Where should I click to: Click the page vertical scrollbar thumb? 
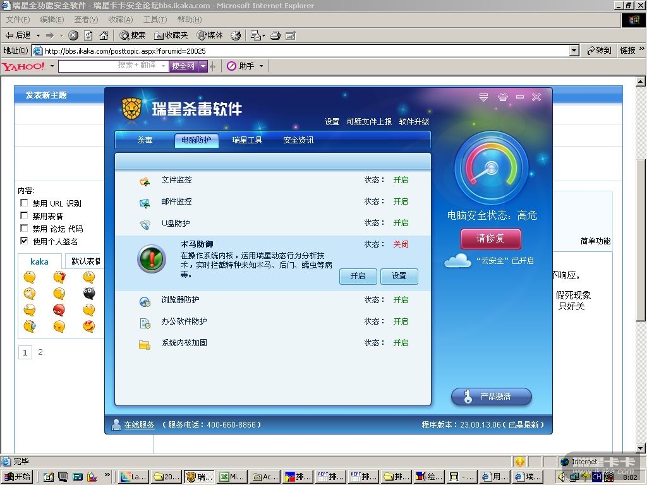pyautogui.click(x=640, y=239)
